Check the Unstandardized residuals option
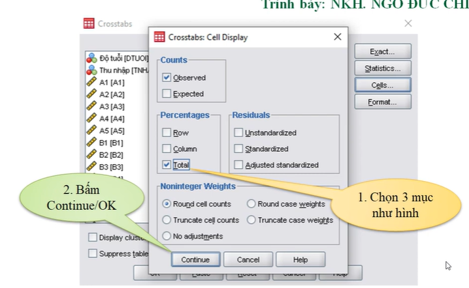The image size is (469, 288). (x=238, y=132)
